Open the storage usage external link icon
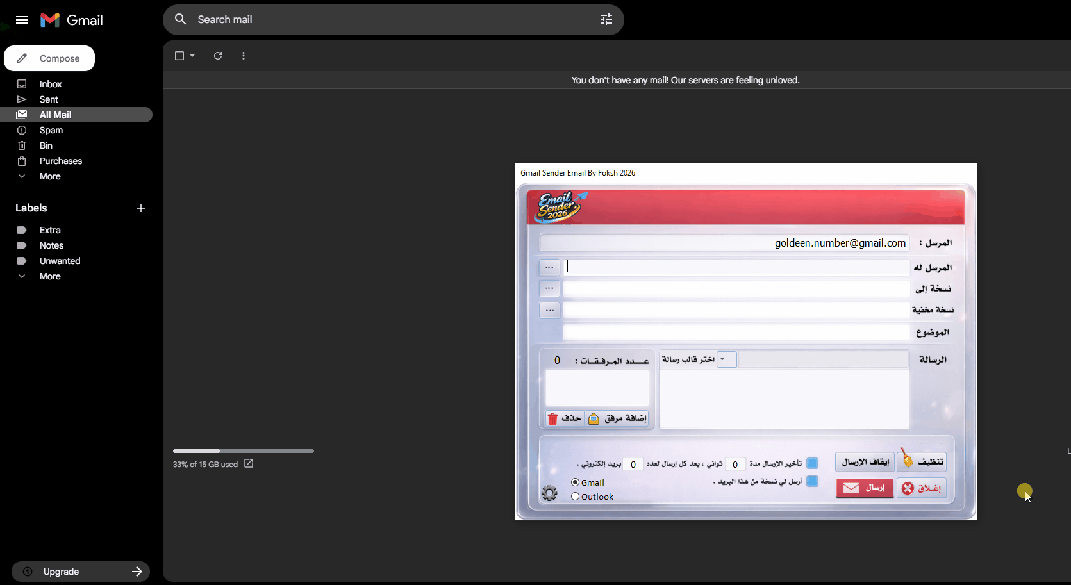 249,464
